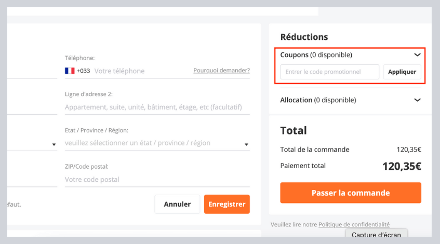Click the dropdown arrow left of the region field
Viewport: 440px width, 244px height.
[54, 144]
